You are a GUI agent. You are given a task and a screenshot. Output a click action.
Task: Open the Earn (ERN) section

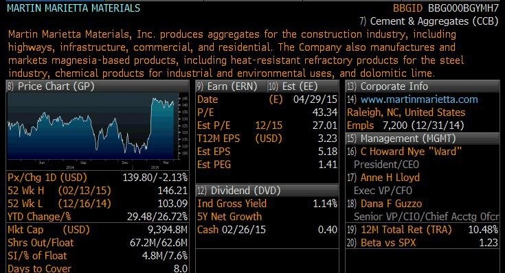point(232,86)
